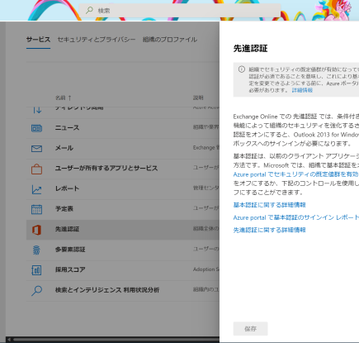Open the セキュリティとプライバシー tab
Screen dimensions: 359x343
click(x=97, y=40)
